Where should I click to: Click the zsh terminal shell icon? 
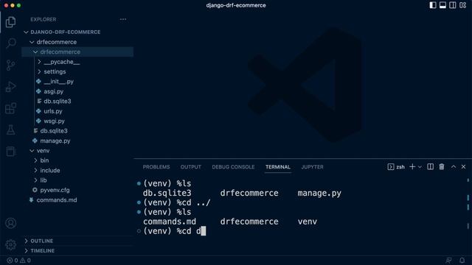tap(391, 167)
